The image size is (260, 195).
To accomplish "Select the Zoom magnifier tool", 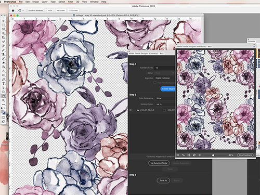I will tap(3, 100).
